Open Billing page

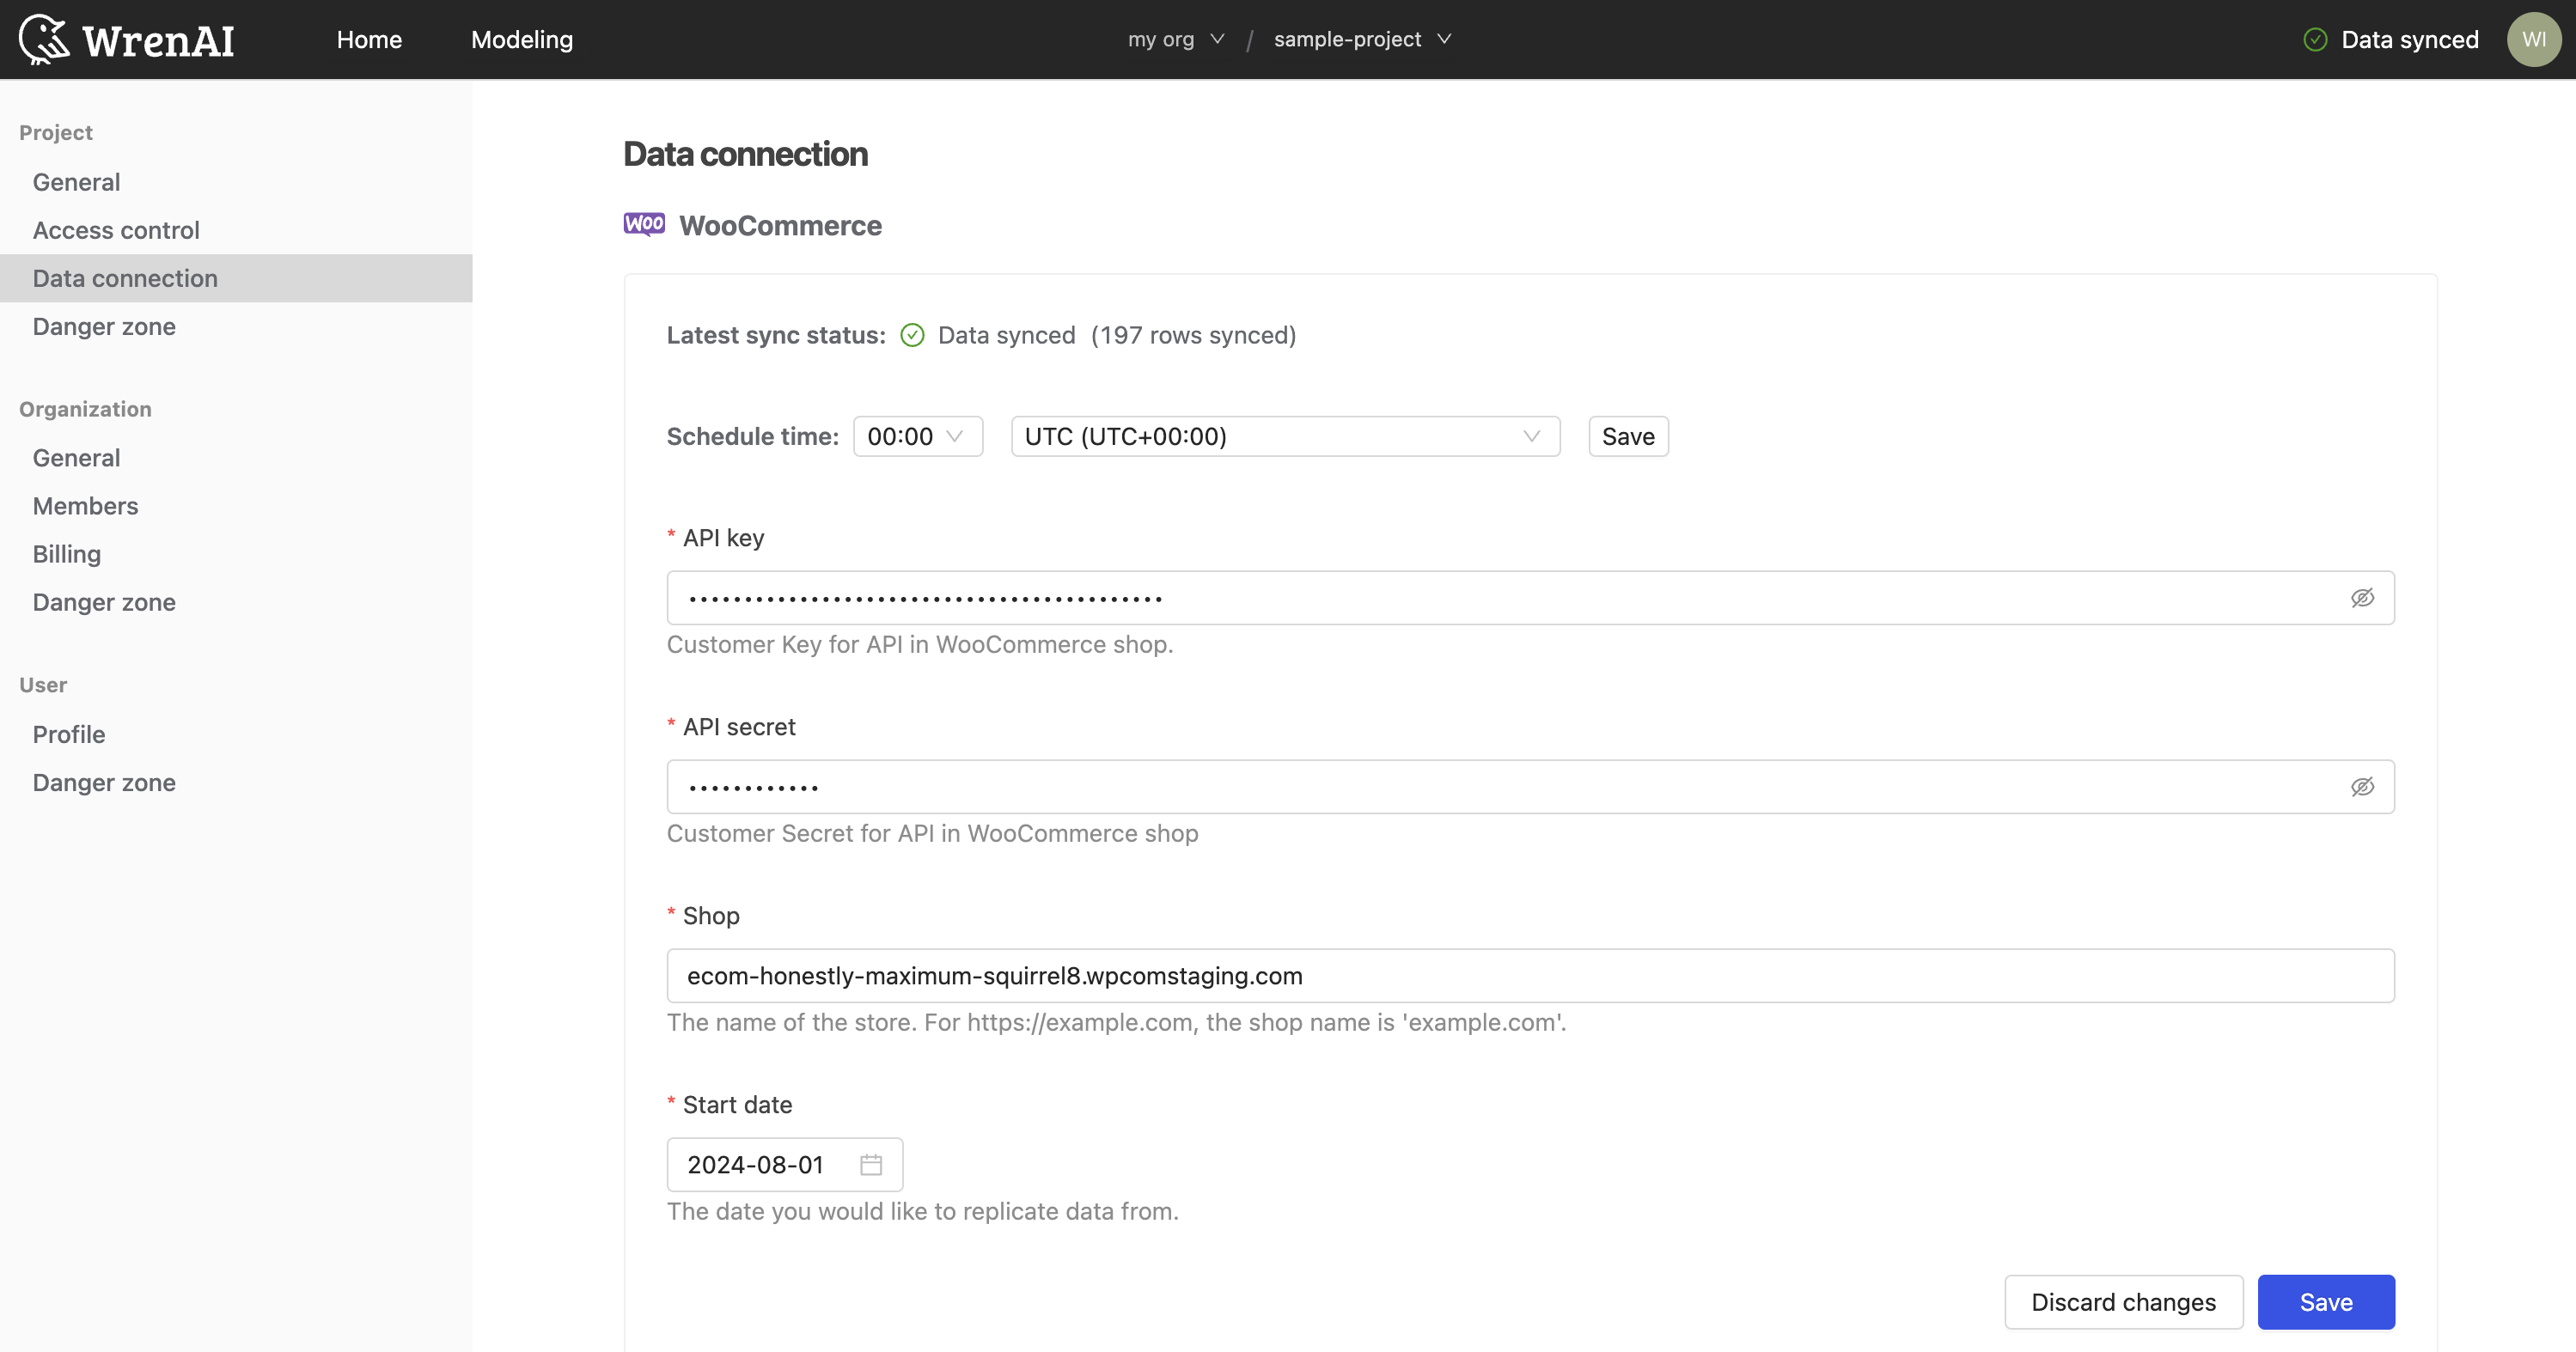236,554
